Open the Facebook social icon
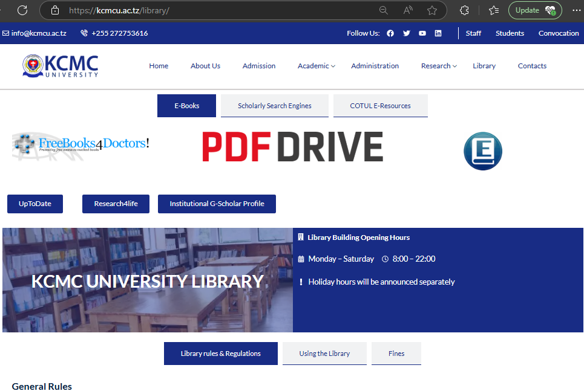Screen dimensions: 584x391 tap(390, 33)
